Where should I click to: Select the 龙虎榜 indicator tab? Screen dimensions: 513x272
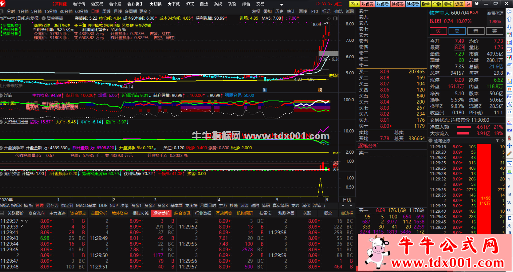tap(191, 205)
